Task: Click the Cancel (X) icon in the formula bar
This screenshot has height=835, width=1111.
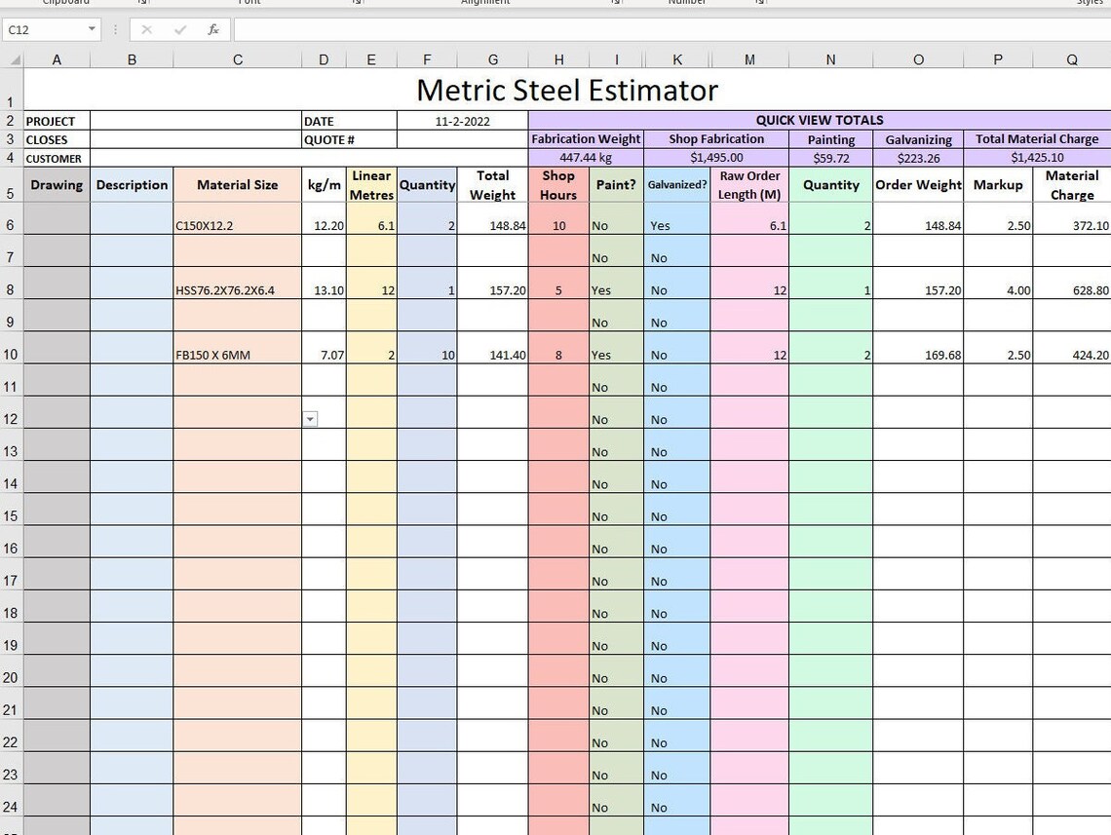Action: (146, 29)
